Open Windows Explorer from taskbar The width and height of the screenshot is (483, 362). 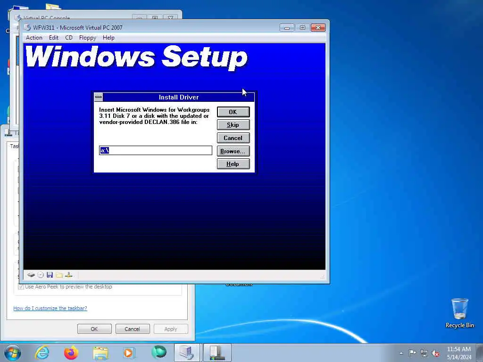100,353
